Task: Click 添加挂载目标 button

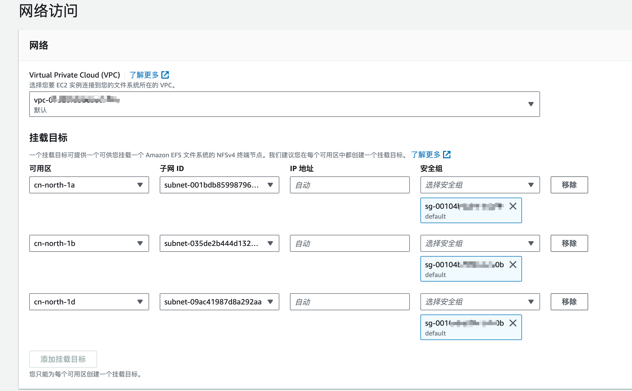Action: click(x=63, y=359)
